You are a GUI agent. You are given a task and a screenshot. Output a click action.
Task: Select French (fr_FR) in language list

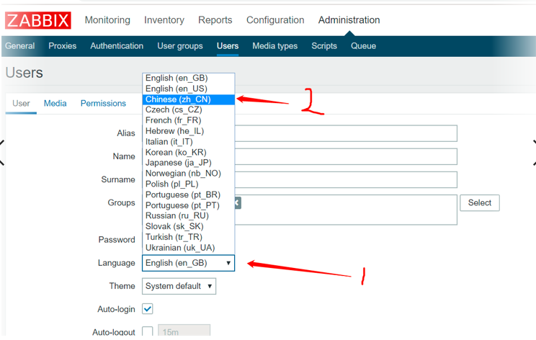[188, 120]
